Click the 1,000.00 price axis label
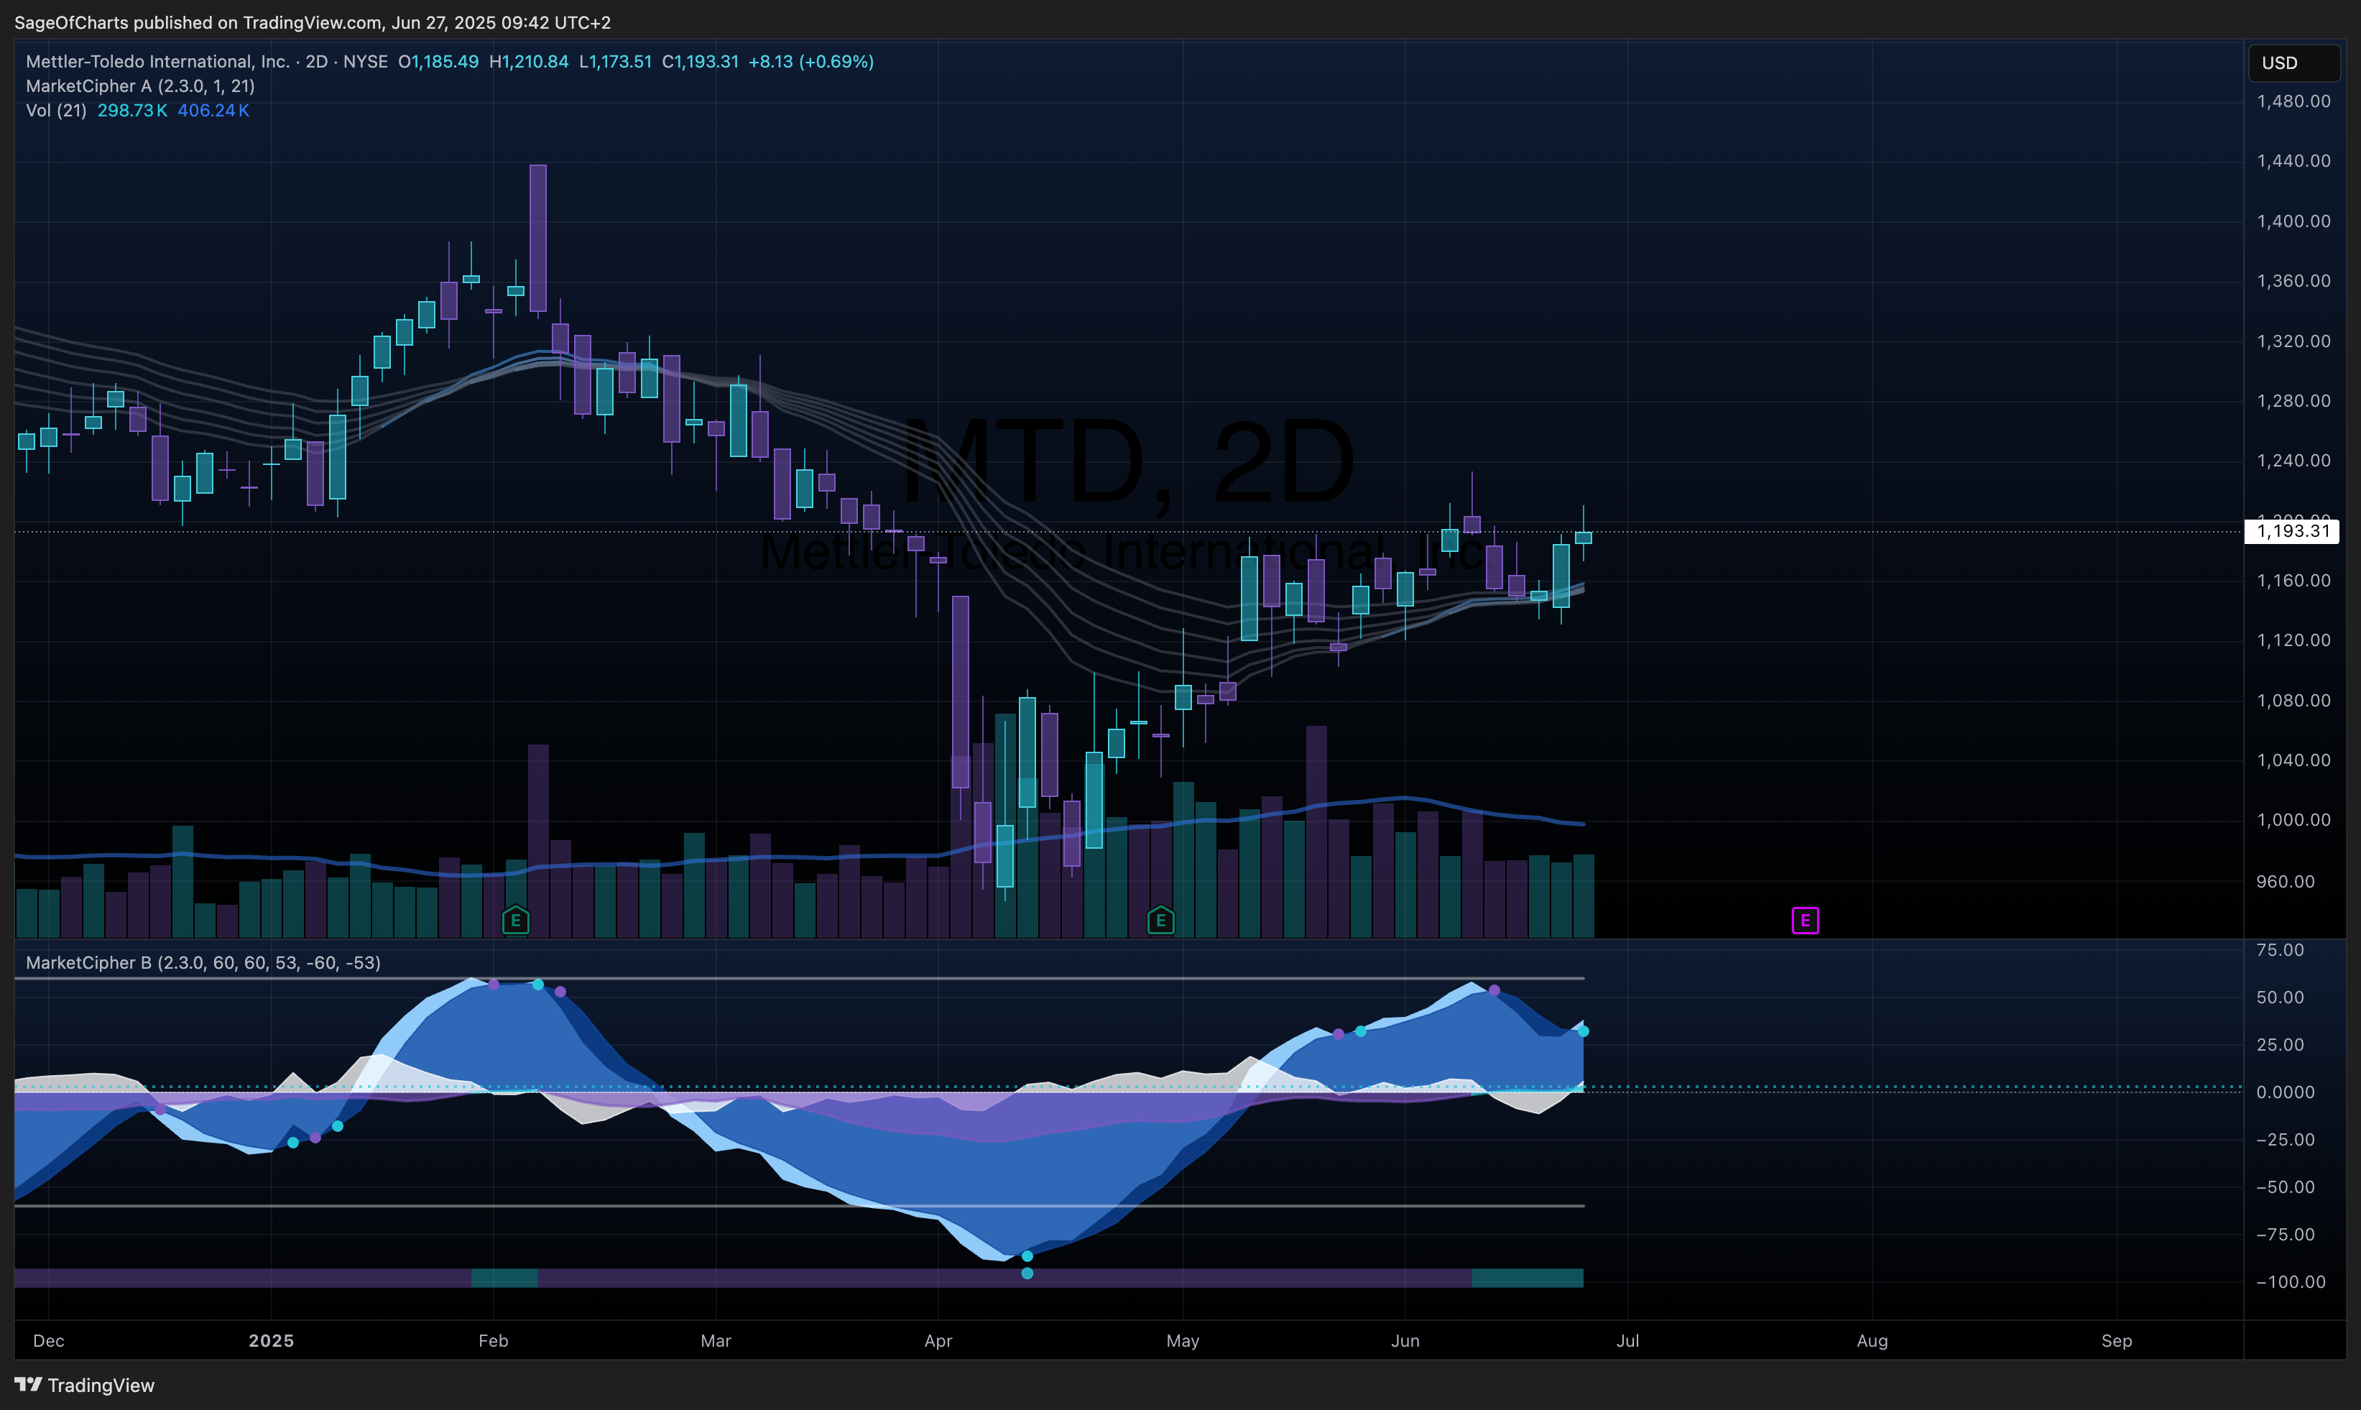This screenshot has width=2361, height=1410. tap(2293, 820)
